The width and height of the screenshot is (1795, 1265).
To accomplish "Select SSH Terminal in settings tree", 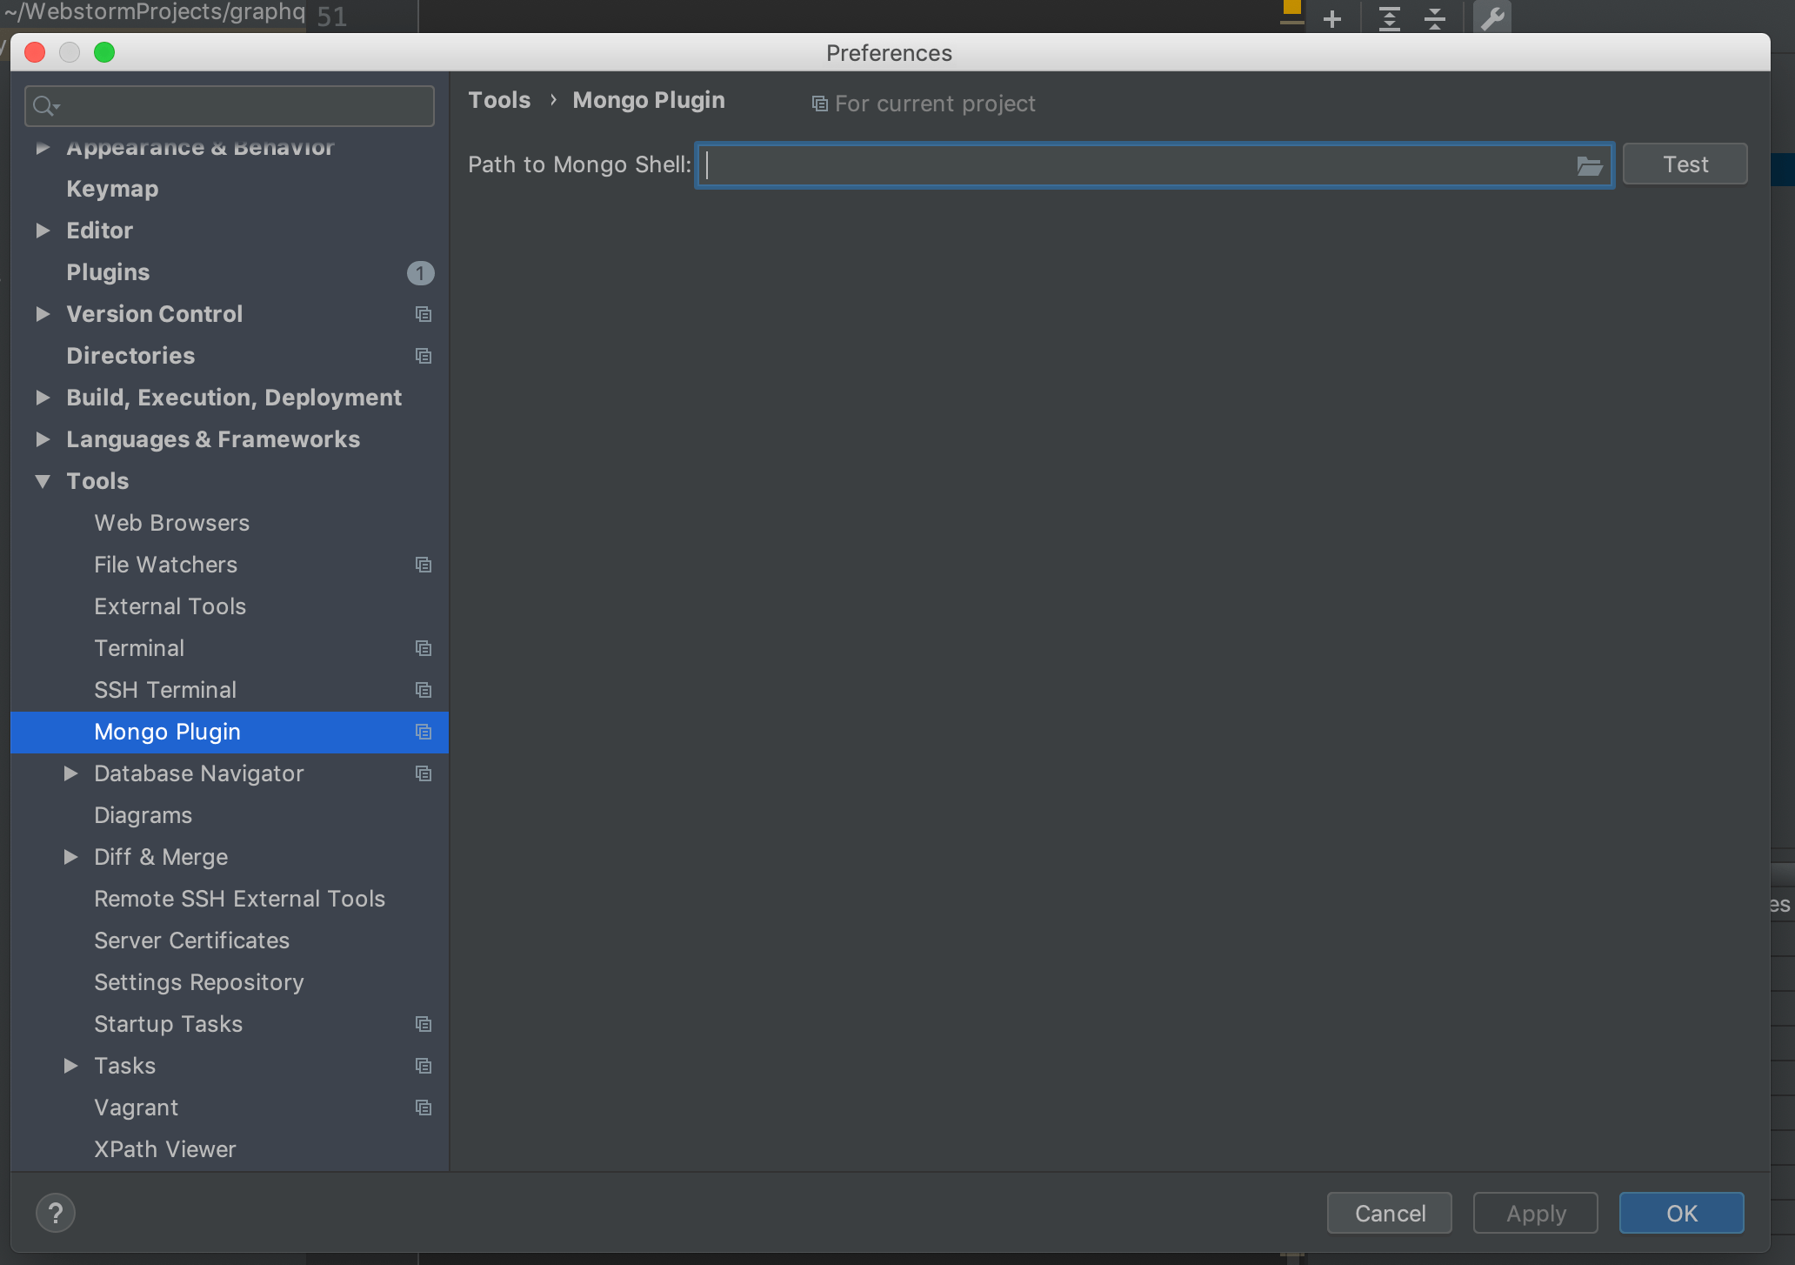I will tap(165, 690).
